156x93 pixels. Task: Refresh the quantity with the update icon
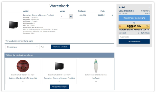pos(71,16)
